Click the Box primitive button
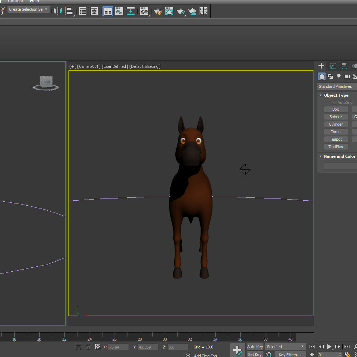Image resolution: width=357 pixels, height=357 pixels. [336, 109]
